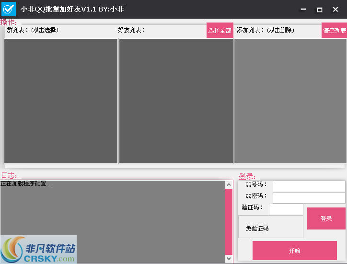Click the log scrollbar down arrow

229,258
